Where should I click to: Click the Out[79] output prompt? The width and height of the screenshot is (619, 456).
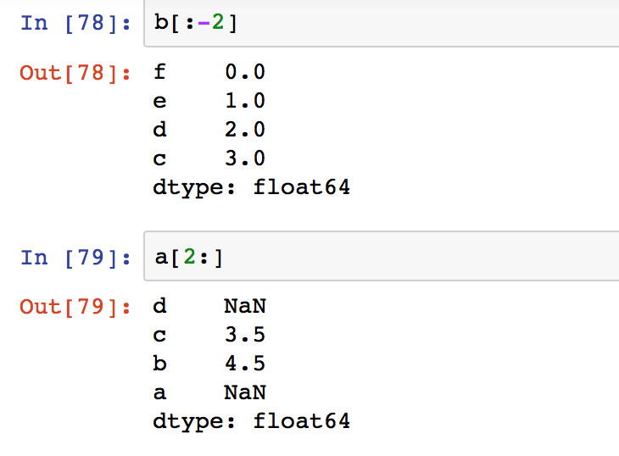coord(75,307)
